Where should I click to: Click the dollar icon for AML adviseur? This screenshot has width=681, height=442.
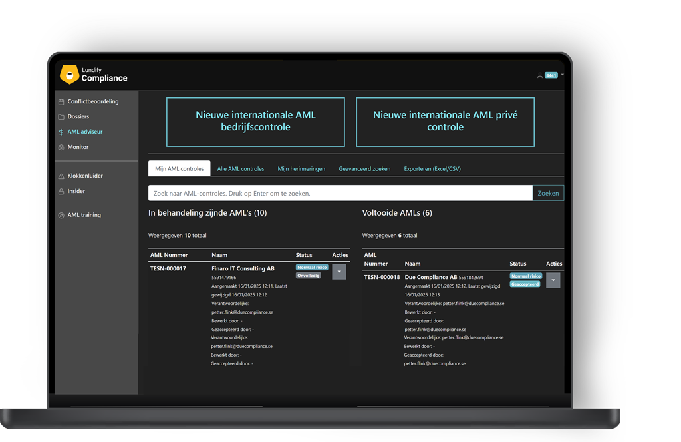coord(61,132)
